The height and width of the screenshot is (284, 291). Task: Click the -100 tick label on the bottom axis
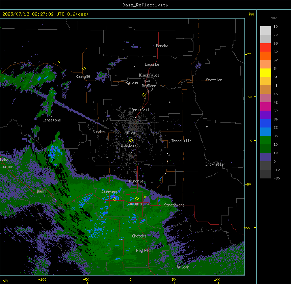tap(42, 279)
